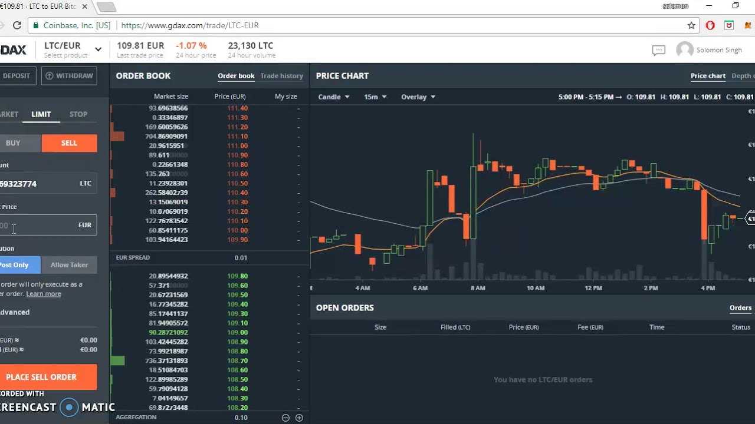Screen dimensions: 755x424
Task: Show the Trade history tab
Action: [x=282, y=76]
